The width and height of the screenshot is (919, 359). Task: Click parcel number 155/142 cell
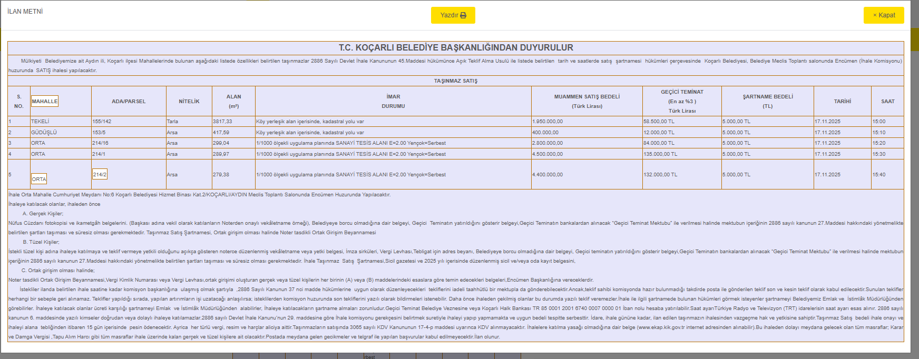[x=102, y=122]
